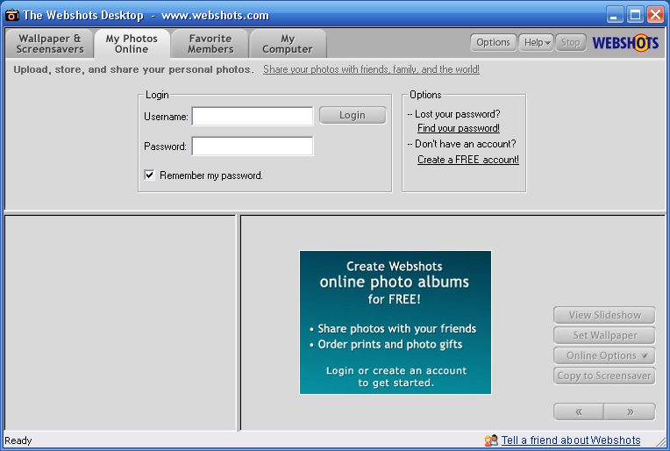Toggle Remember my password checkbox
The width and height of the screenshot is (670, 451).
[x=149, y=175]
